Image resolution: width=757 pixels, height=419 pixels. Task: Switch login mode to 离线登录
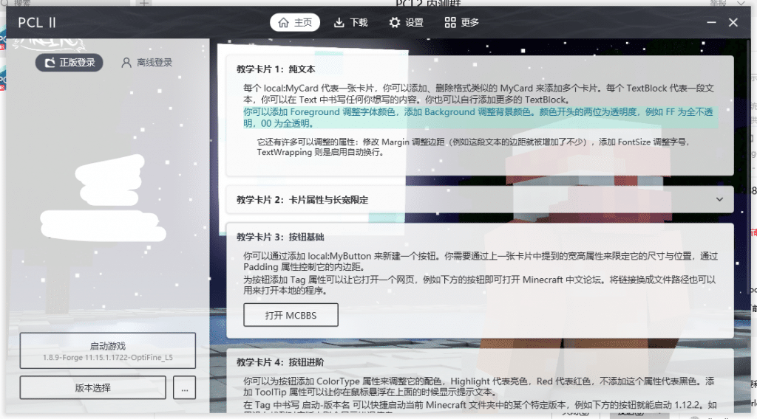pos(147,63)
